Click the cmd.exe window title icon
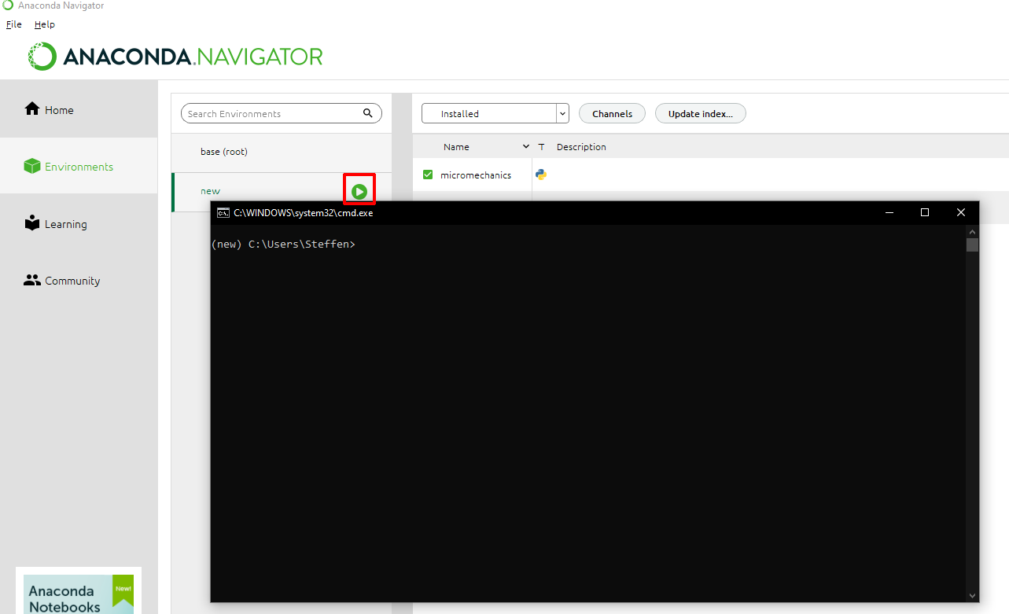 pyautogui.click(x=223, y=212)
